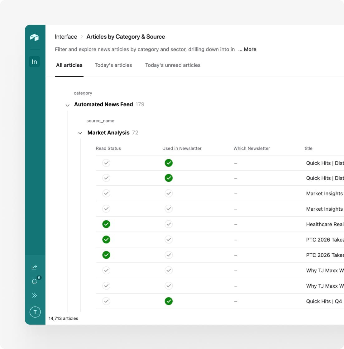Unmark Used in Newsletter on first Quick Hits row
The width and height of the screenshot is (344, 349).
(x=169, y=163)
